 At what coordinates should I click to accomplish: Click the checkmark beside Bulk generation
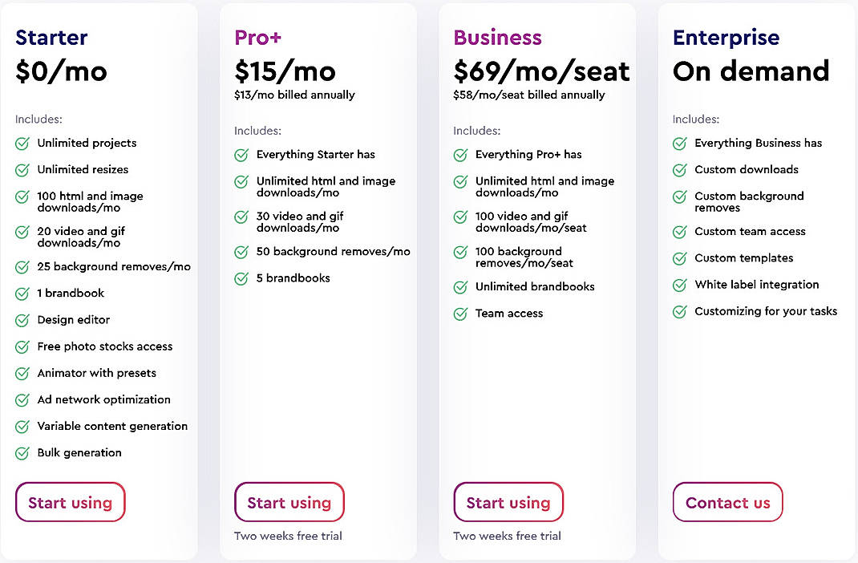click(21, 453)
